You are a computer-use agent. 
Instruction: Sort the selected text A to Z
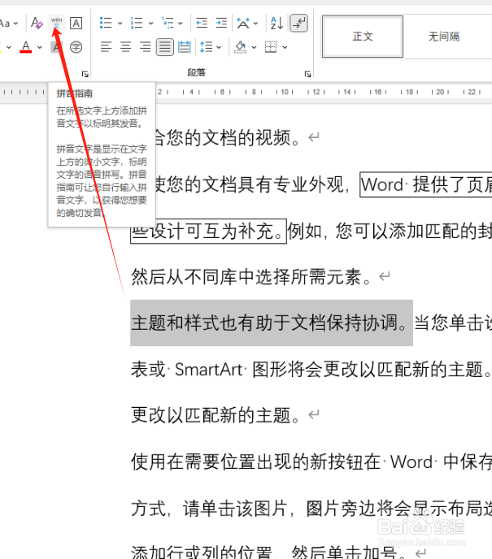(276, 24)
